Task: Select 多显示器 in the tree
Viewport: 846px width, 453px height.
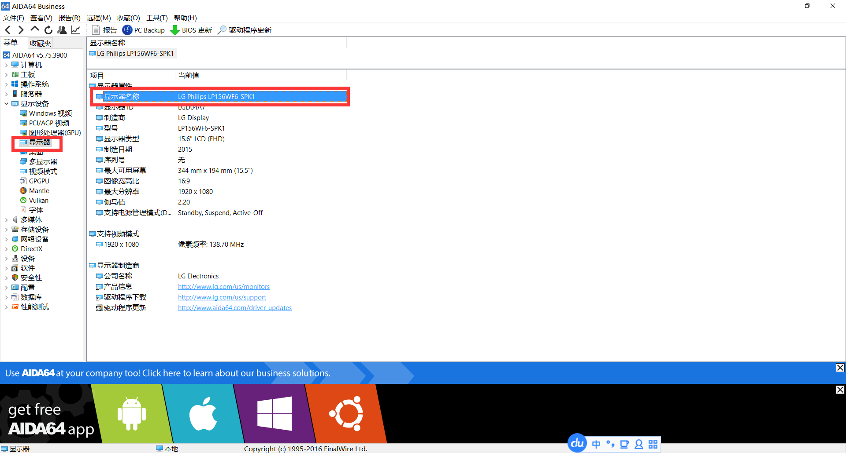Action: click(x=39, y=162)
